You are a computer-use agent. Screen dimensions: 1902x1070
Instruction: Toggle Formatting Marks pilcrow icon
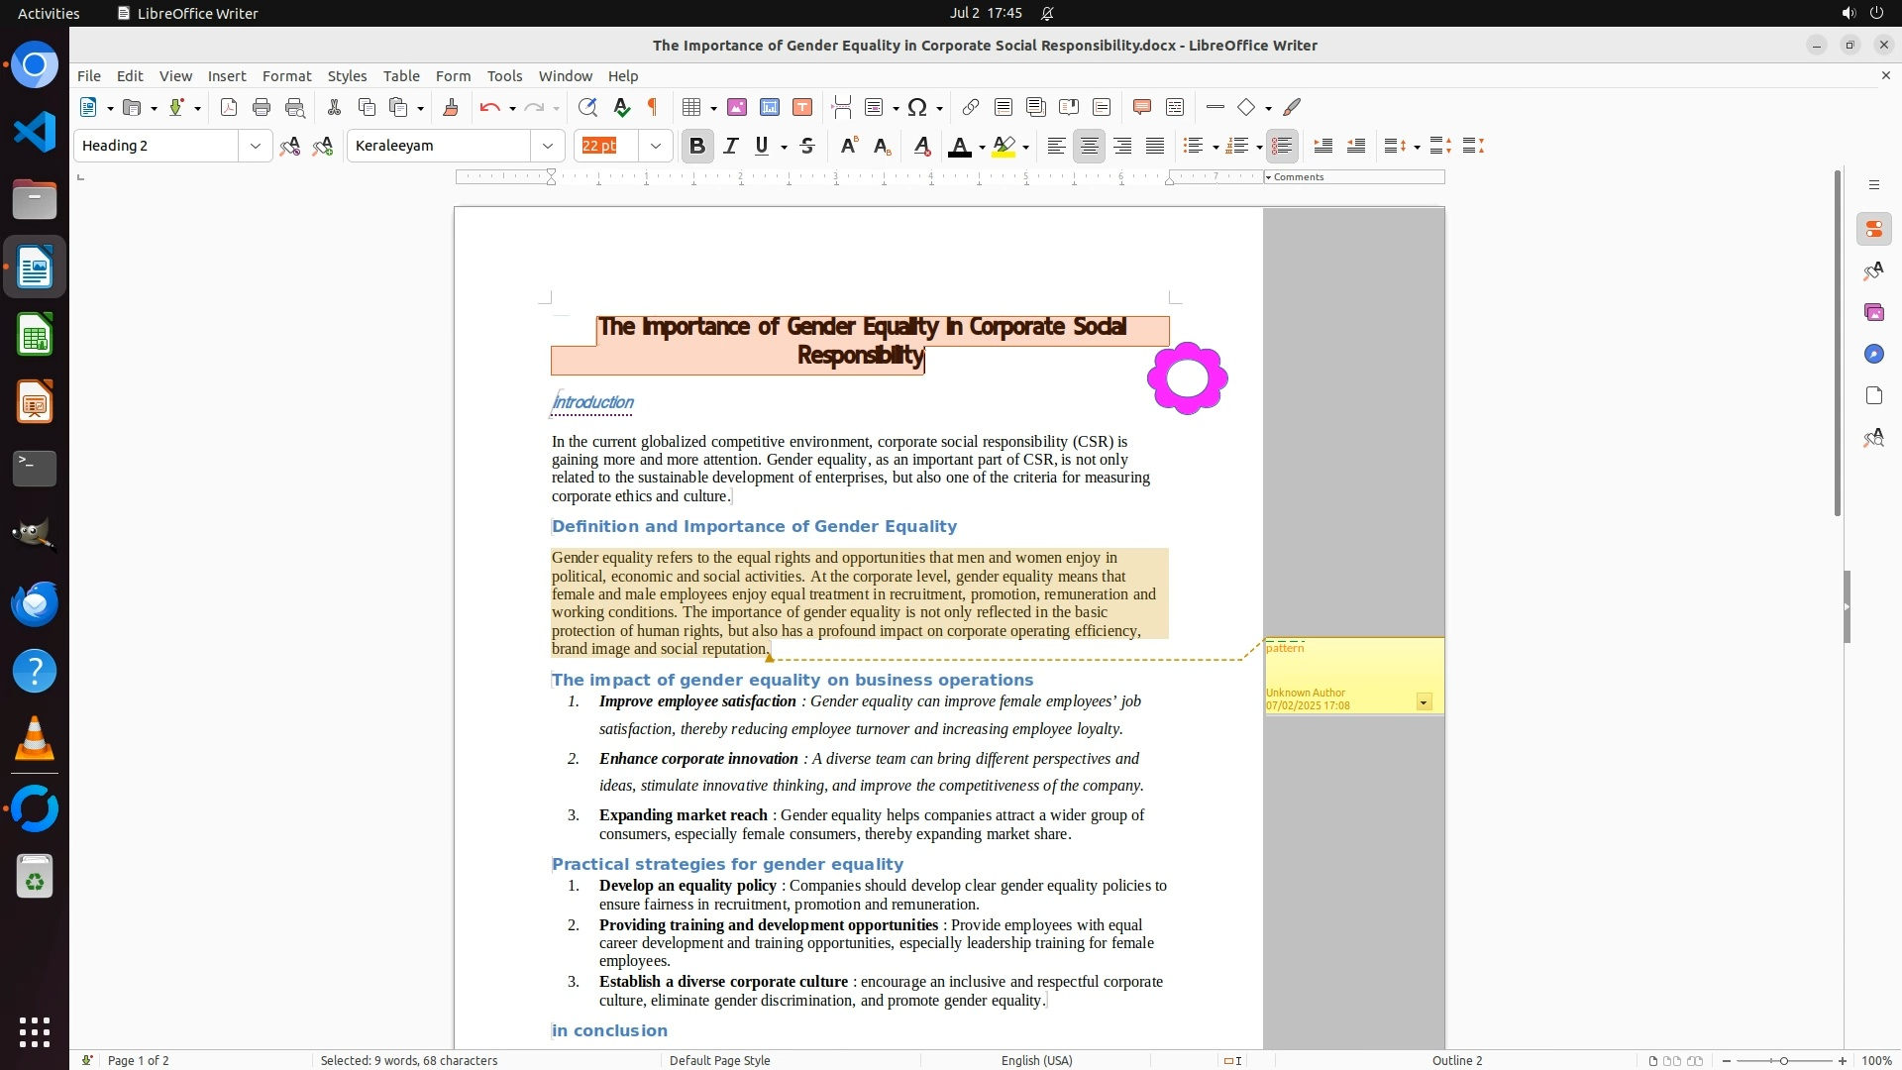point(653,107)
